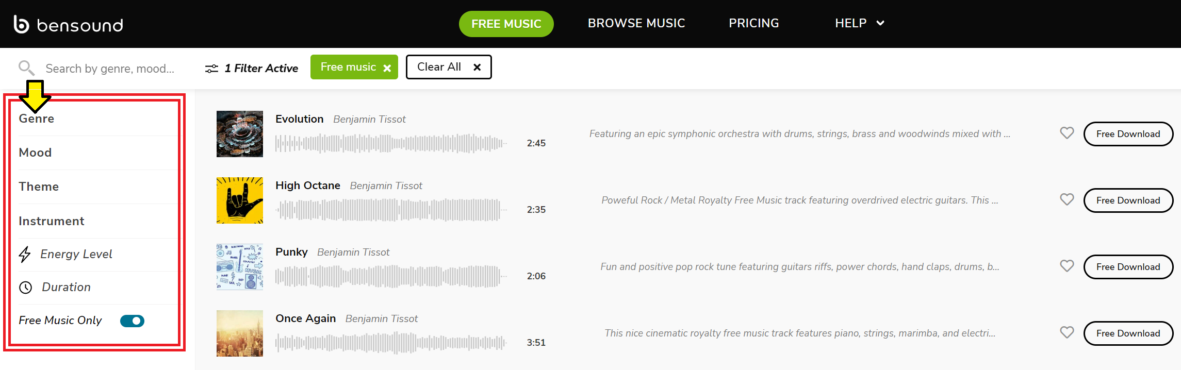Click Free Download for Evolution
Screen dimensions: 1181x370
[x=1128, y=134]
